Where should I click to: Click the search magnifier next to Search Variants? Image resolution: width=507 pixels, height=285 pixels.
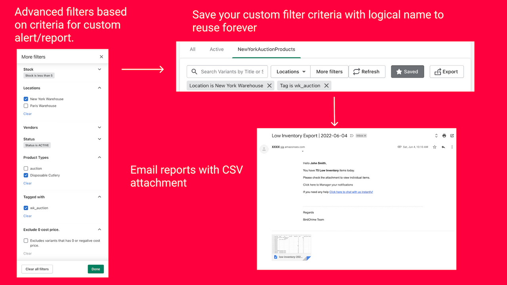coord(194,72)
